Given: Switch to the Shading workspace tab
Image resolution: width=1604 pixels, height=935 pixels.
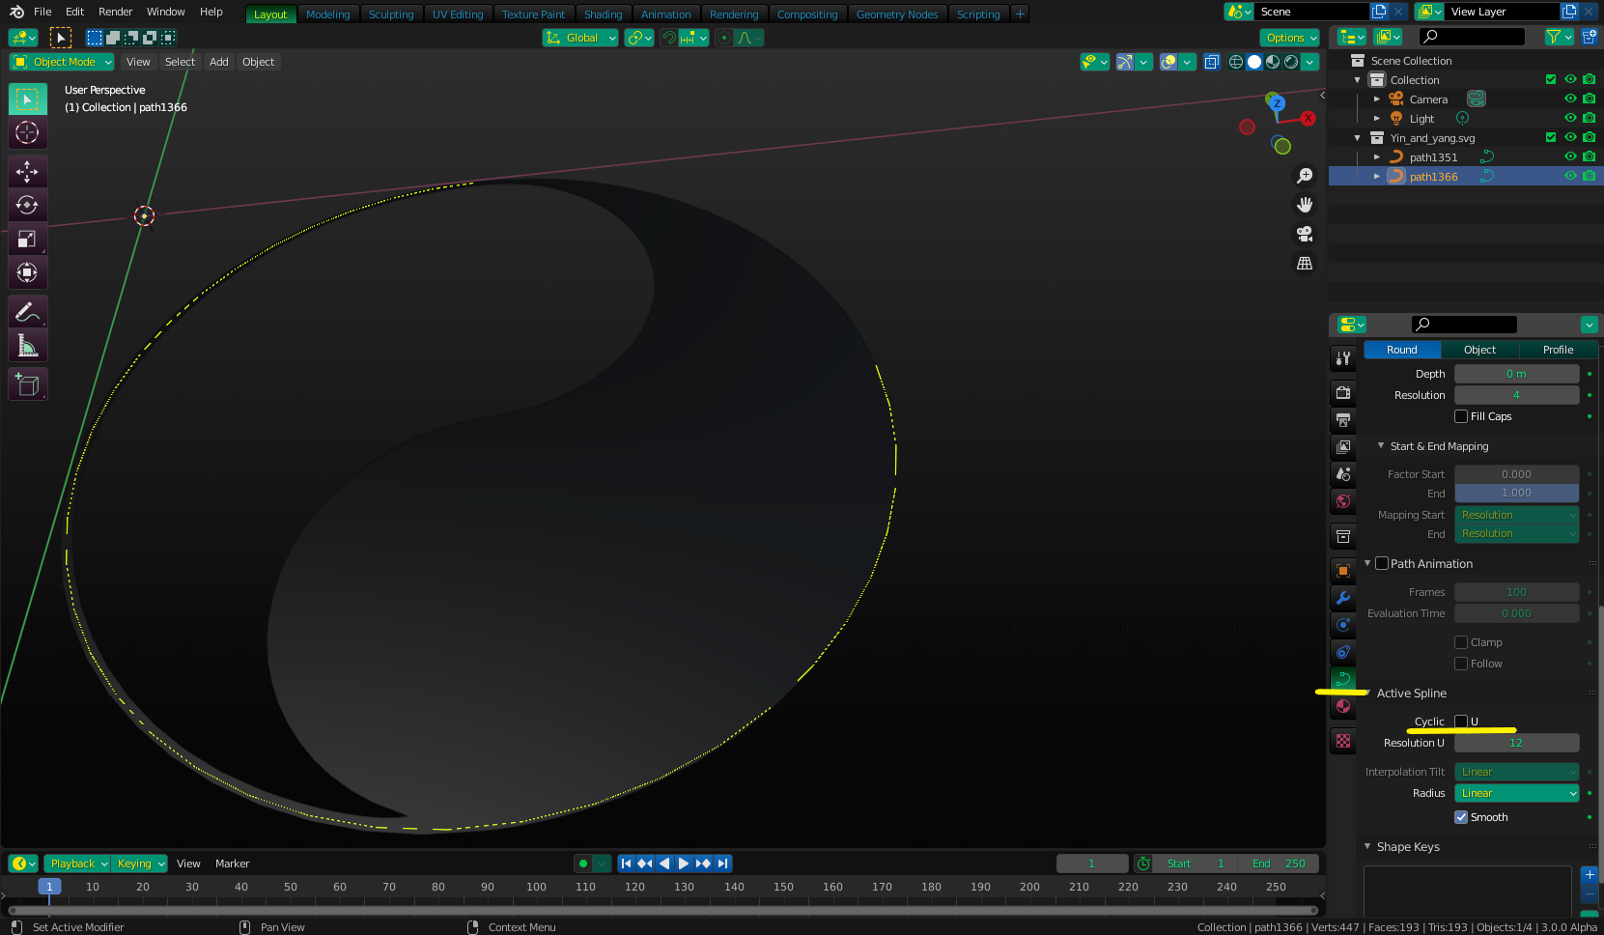Looking at the screenshot, I should pos(603,14).
